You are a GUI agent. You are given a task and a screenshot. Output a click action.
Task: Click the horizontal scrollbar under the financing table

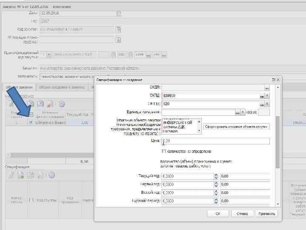(x=52, y=155)
